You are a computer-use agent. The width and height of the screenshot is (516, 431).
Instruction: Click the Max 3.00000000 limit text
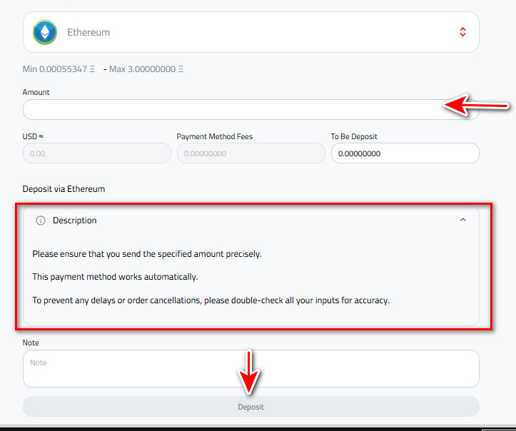(146, 69)
